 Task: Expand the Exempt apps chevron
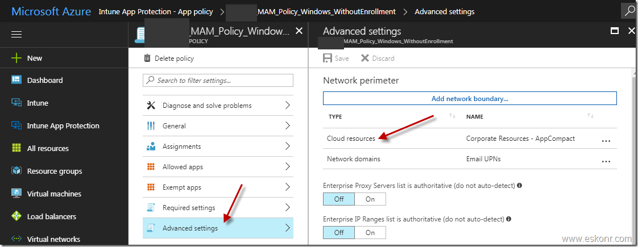288,187
